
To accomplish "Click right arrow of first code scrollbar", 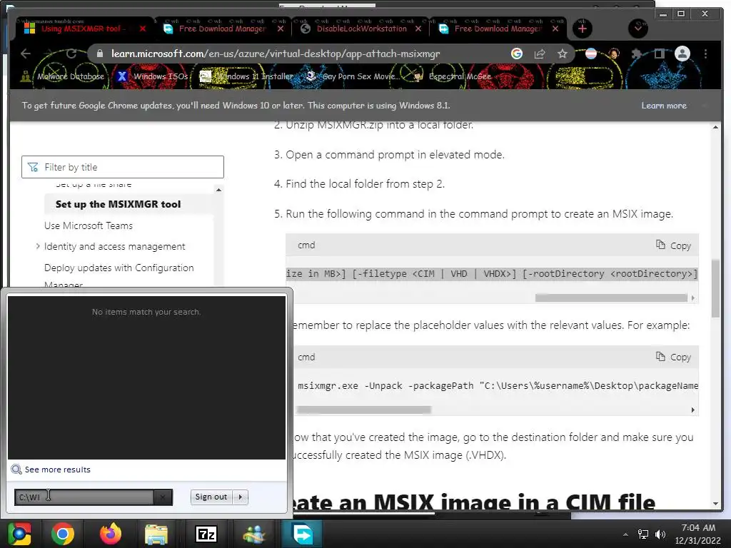I will click(x=692, y=298).
